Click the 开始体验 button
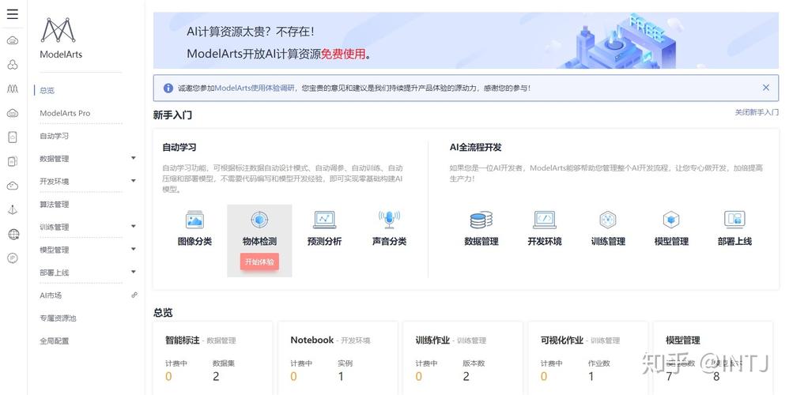 pos(259,261)
